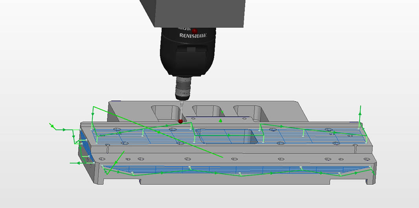Select the left pocket on back plate
The height and width of the screenshot is (208, 419).
coord(165,113)
